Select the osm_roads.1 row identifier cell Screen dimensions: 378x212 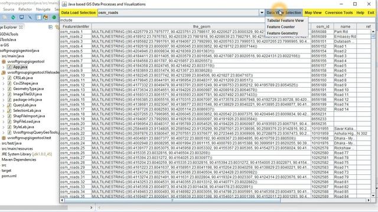(x=76, y=32)
